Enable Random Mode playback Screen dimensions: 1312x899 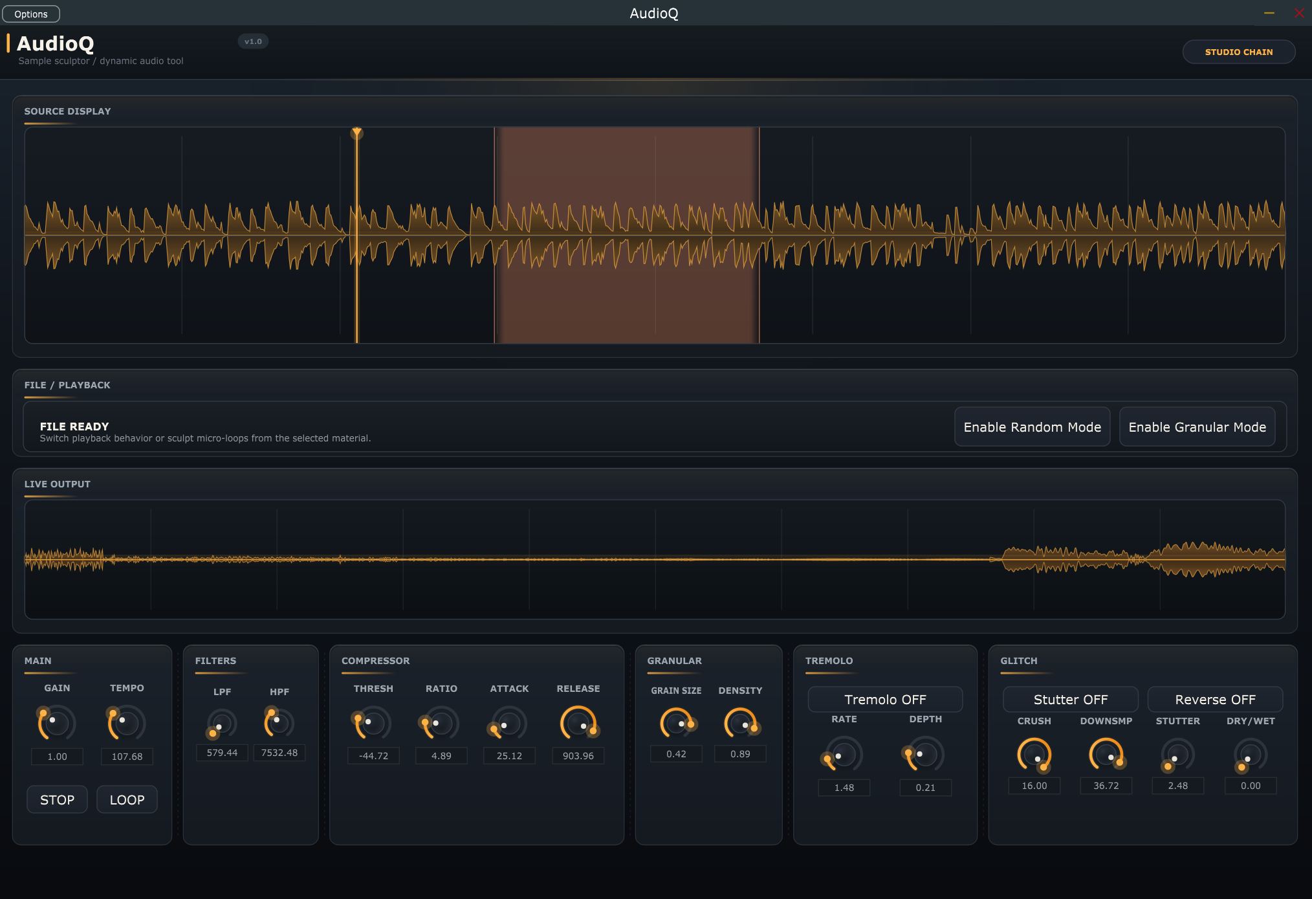[x=1032, y=427]
